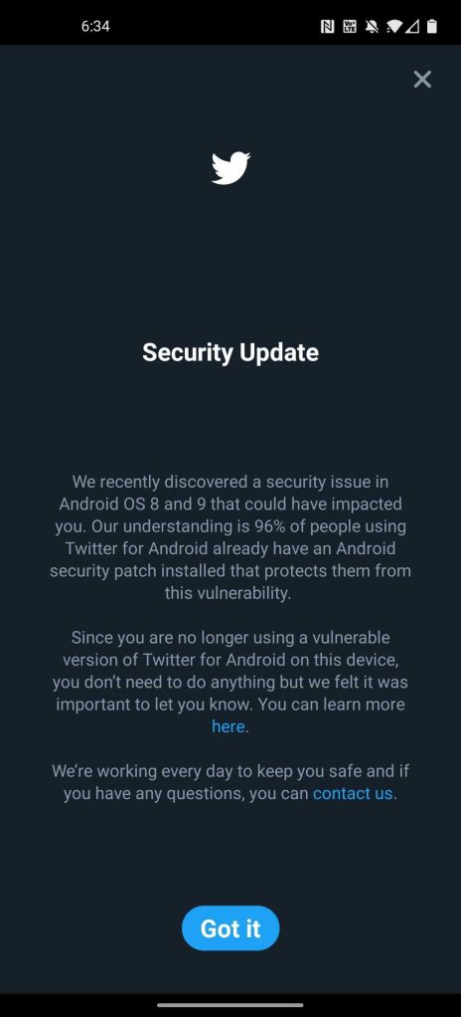Tap the NFC status bar icon
The image size is (461, 1017).
tap(328, 27)
